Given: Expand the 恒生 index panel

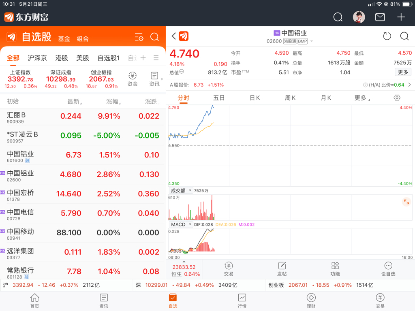Looking at the screenshot, I should click(x=184, y=269).
